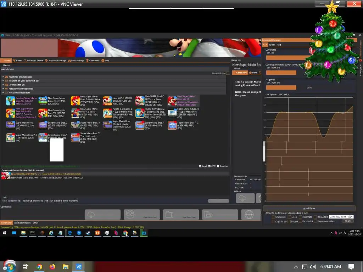Select 'New Super Mario Bros. 2 (356.732 MB)' icon
363x272 pixels.
pyautogui.click(x=43, y=113)
